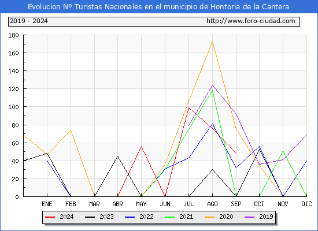The width and height of the screenshot is (318, 231).
Task: Click the MAR month axis label
Action: pyautogui.click(x=94, y=204)
